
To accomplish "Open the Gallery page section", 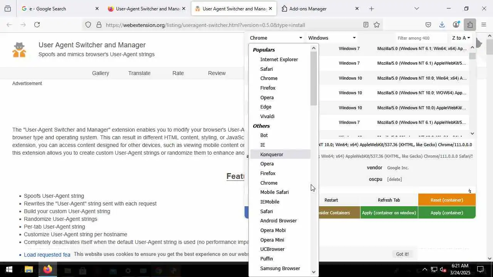I will pyautogui.click(x=101, y=73).
